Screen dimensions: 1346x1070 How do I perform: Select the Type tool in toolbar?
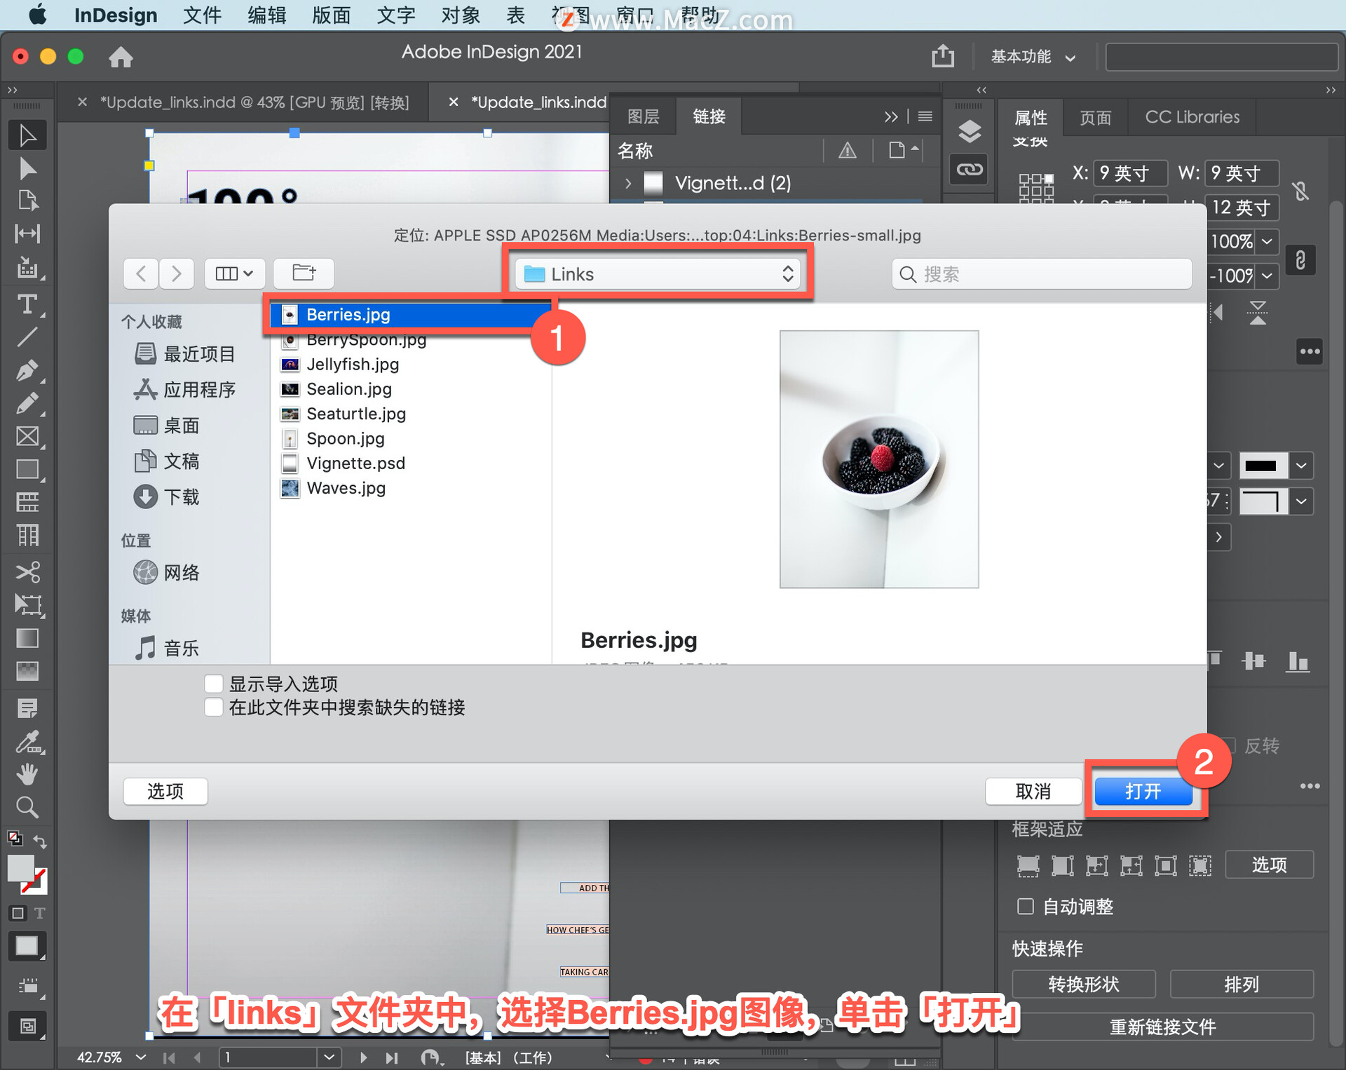tap(27, 304)
